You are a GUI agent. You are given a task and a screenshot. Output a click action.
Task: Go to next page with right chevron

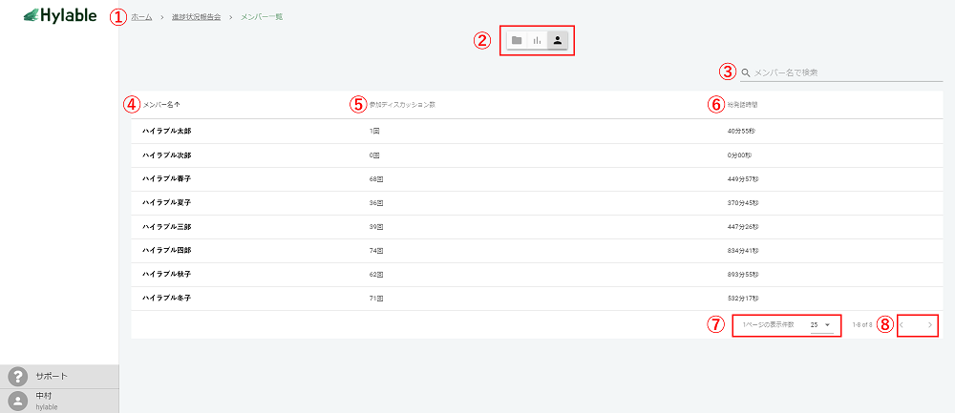pyautogui.click(x=929, y=325)
